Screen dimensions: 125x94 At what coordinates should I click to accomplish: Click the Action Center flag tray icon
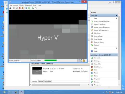[107, 92]
